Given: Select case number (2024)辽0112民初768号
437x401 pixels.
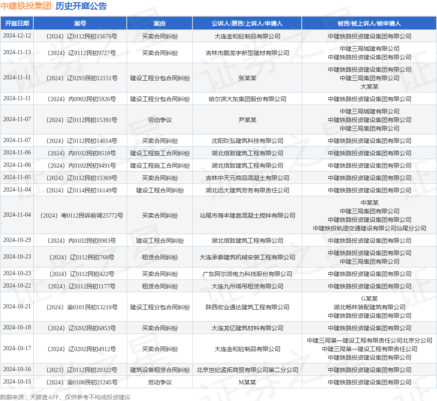Looking at the screenshot, I should point(82,257).
